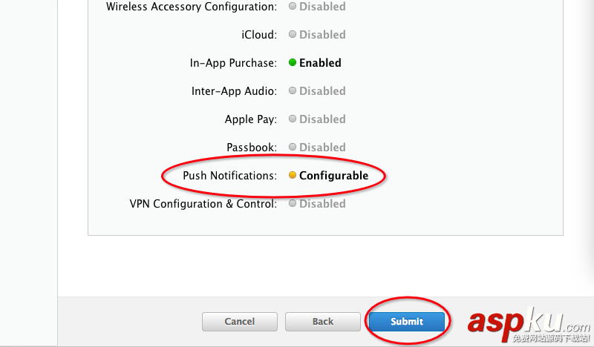Image resolution: width=594 pixels, height=347 pixels.
Task: Click the gray Inter-App Audio status dot
Action: coord(293,91)
